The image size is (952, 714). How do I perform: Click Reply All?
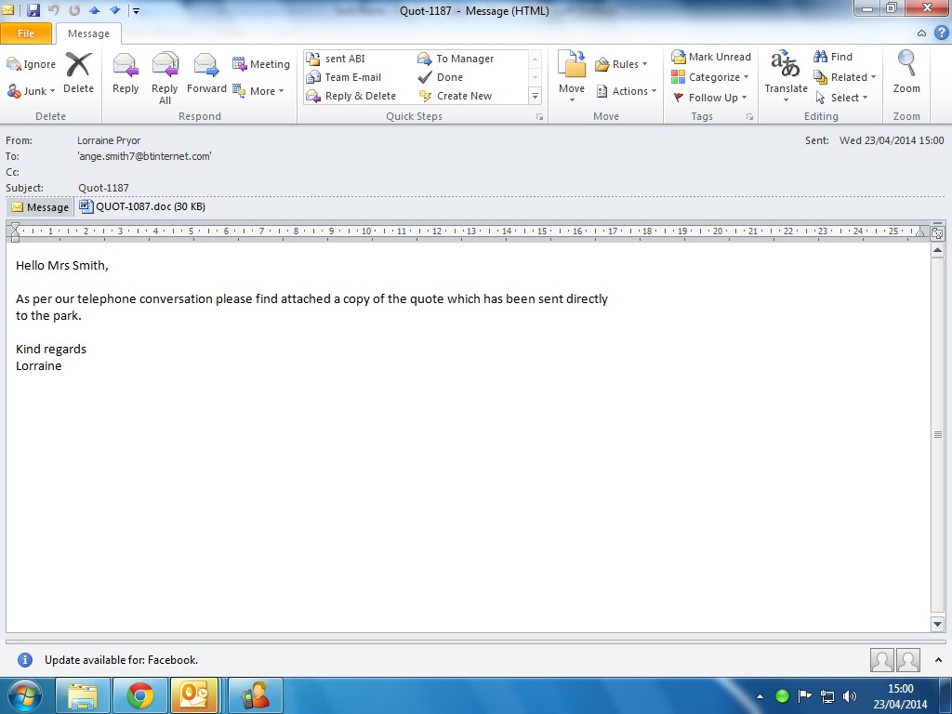[x=165, y=78]
